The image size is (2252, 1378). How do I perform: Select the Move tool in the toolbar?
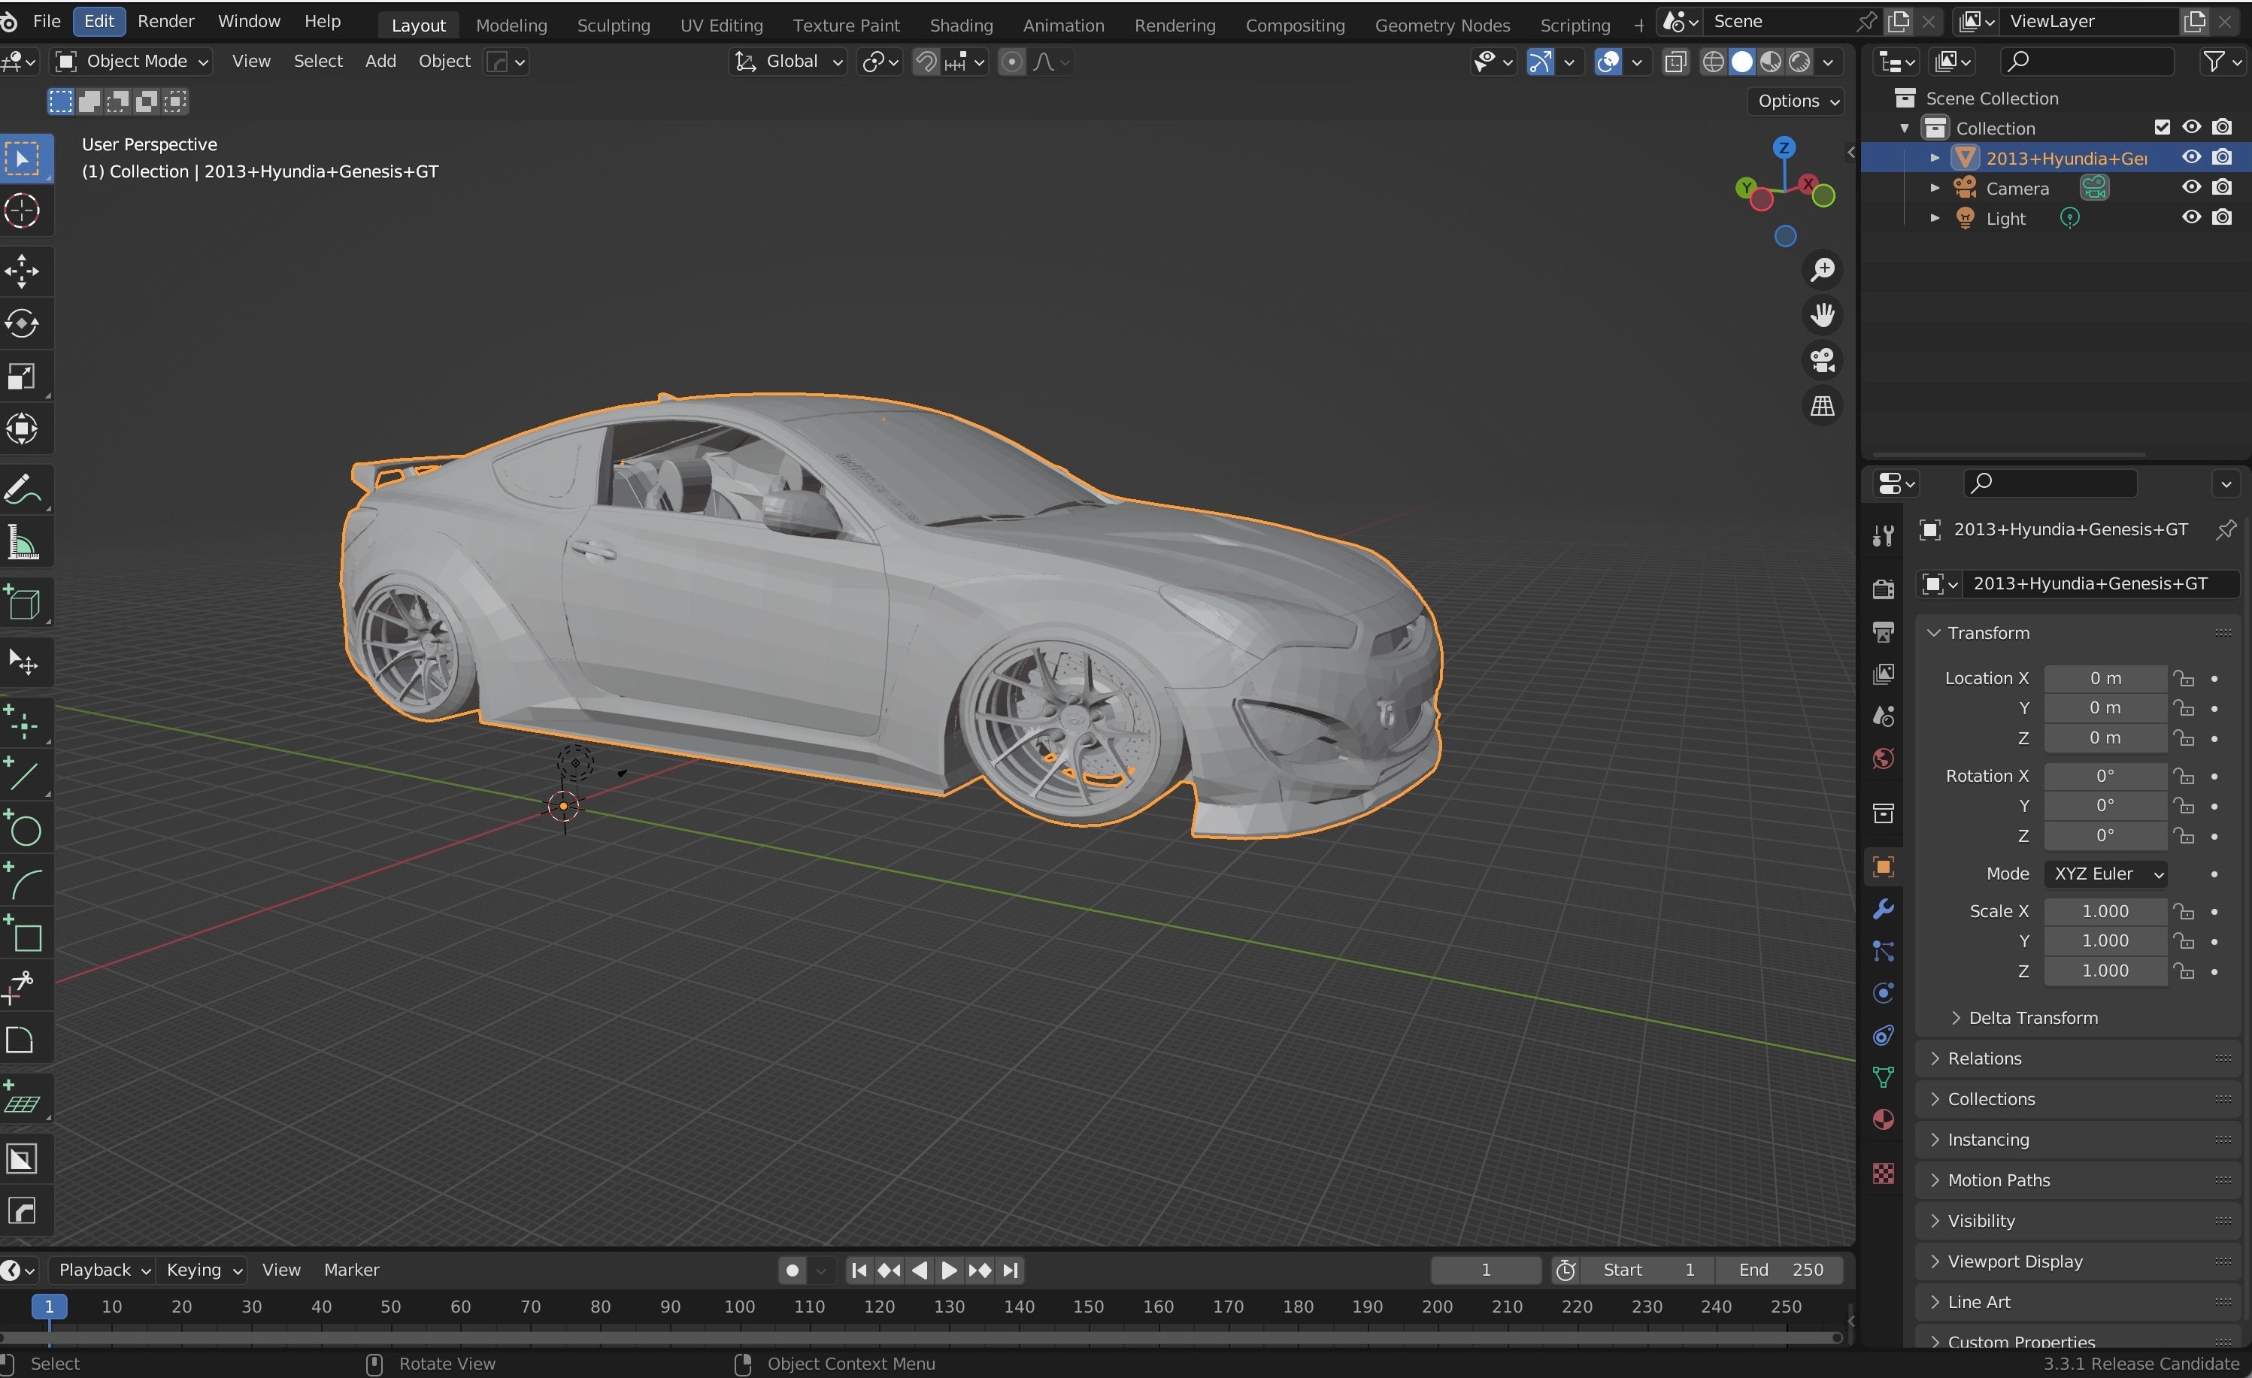(23, 270)
